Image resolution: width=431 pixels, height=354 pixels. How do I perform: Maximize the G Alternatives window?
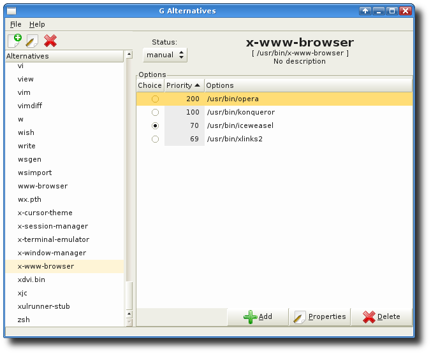[x=392, y=11]
